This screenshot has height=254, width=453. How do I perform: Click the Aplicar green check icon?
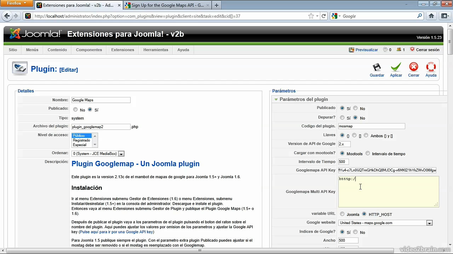[396, 67]
